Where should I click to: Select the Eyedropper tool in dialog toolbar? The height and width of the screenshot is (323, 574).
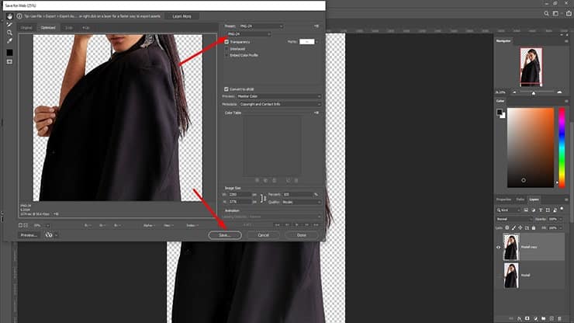[9, 40]
